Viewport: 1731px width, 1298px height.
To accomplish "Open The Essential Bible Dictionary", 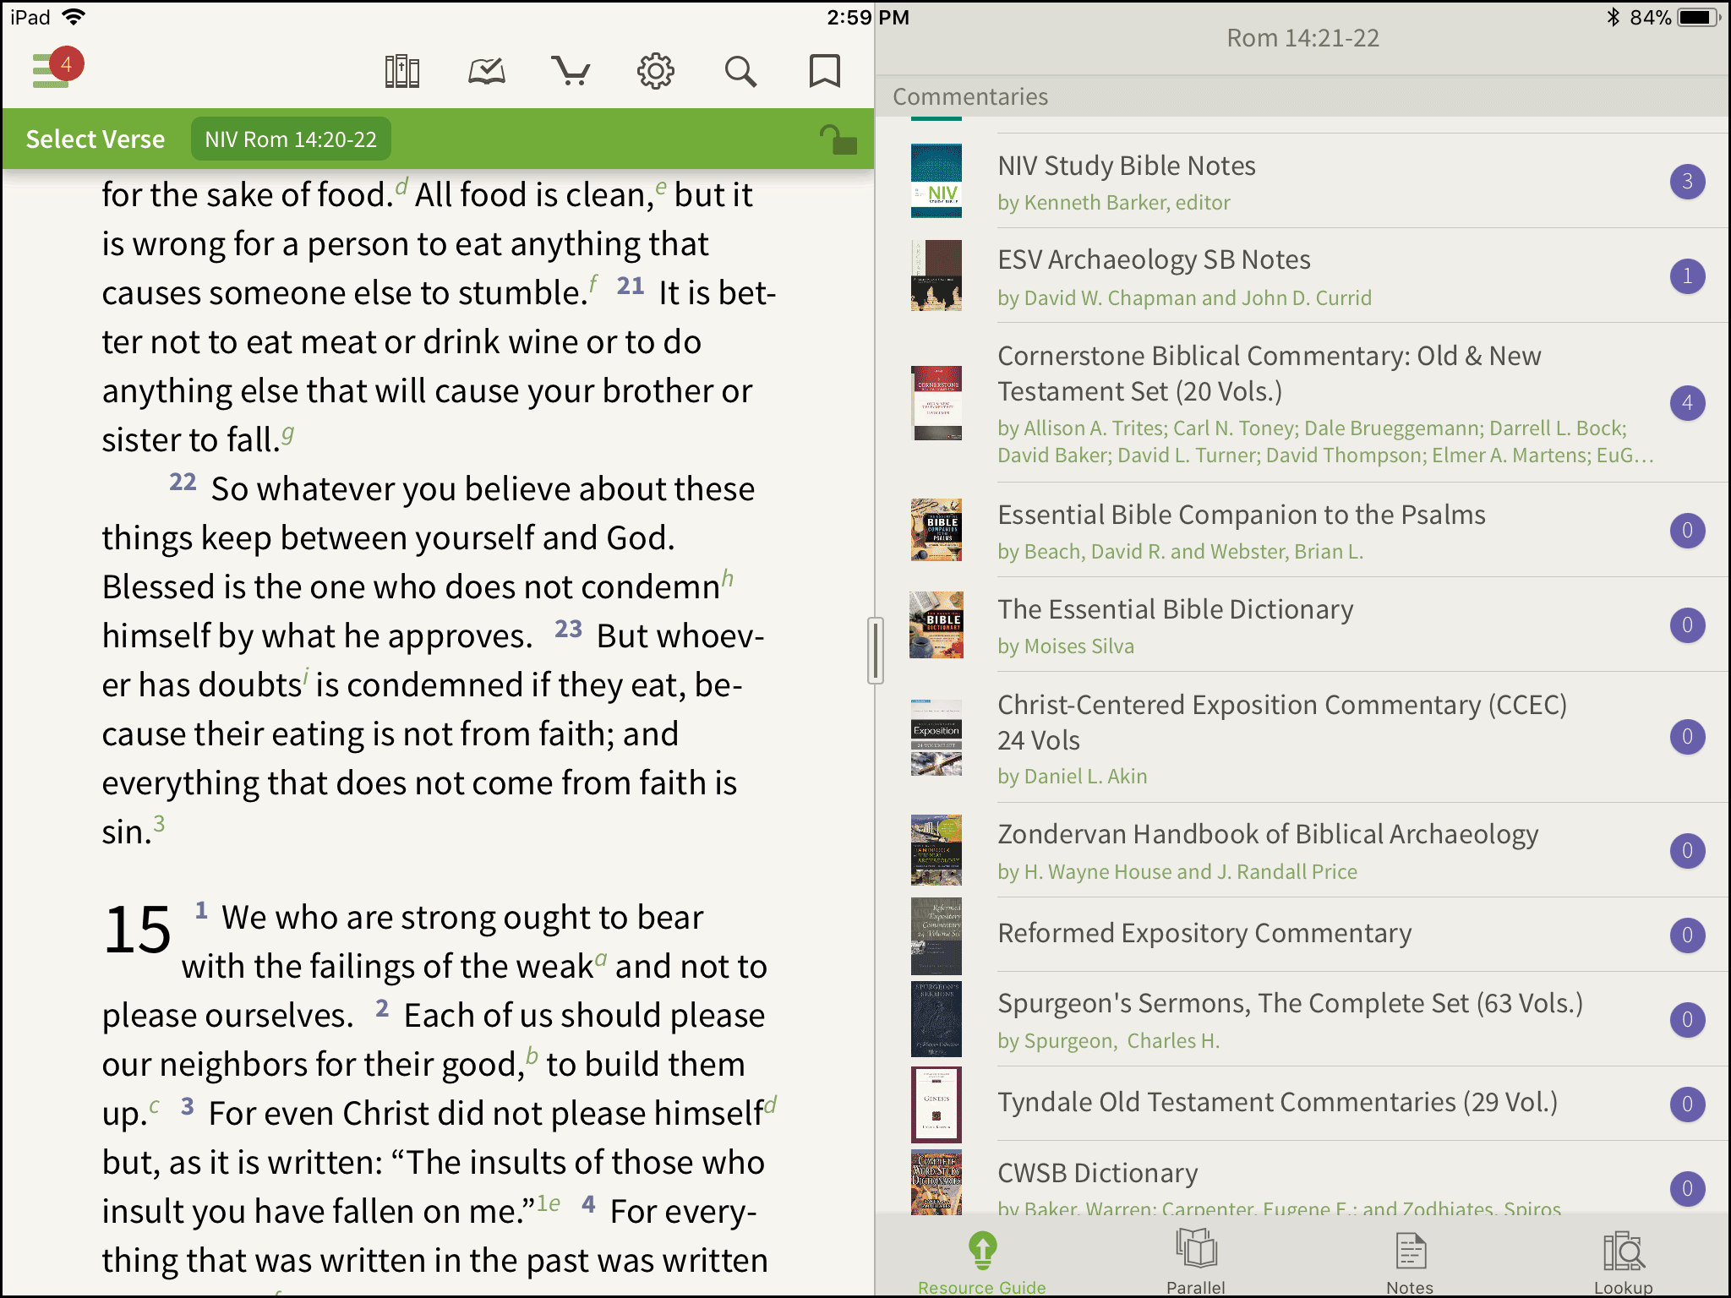I will (1302, 625).
